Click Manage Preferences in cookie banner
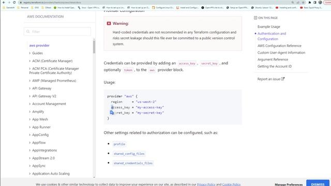 point(289,184)
